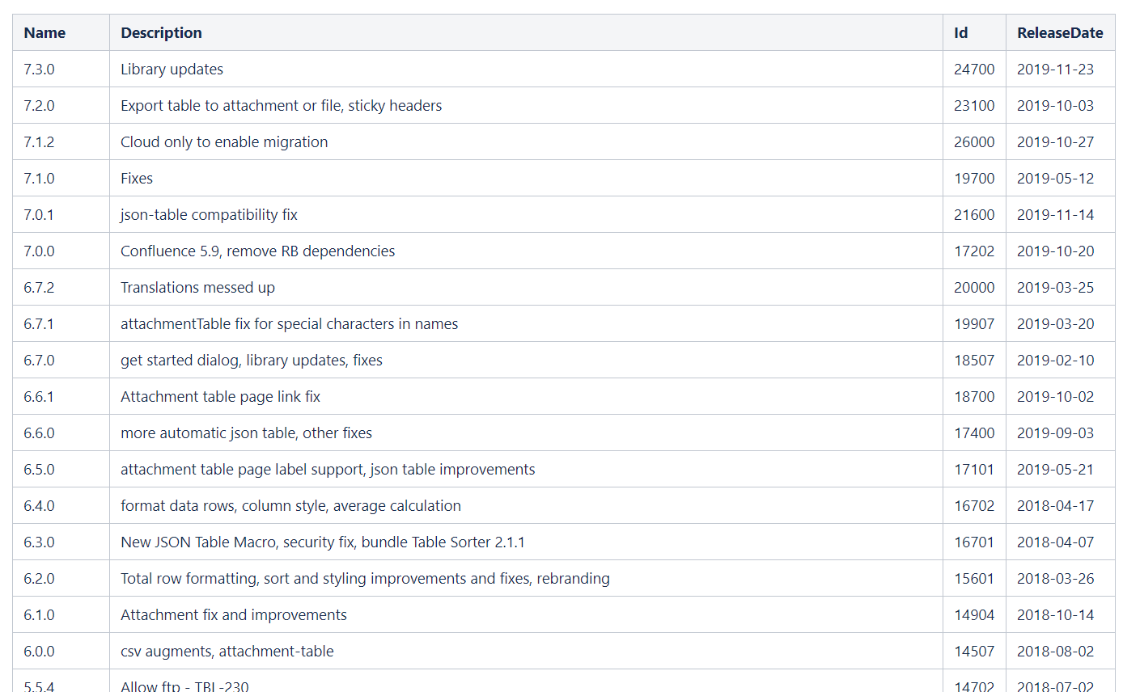Viewport: 1123px width, 692px height.
Task: Click "Translations messed up" description text
Action: coord(197,288)
